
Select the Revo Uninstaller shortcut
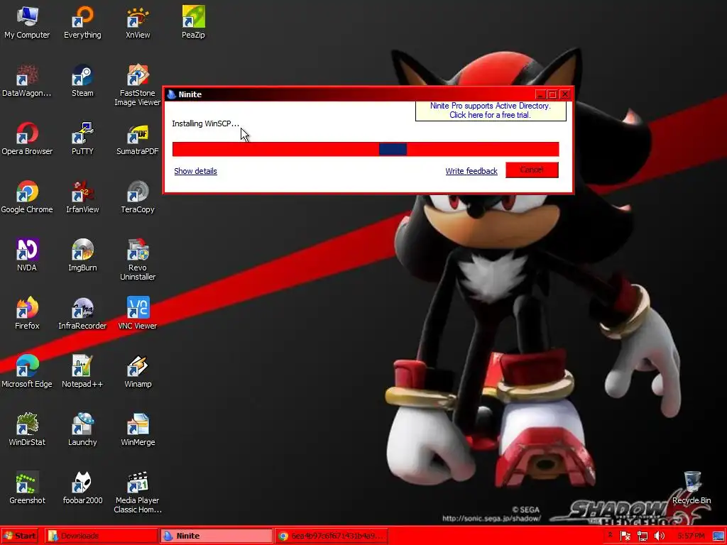138,260
